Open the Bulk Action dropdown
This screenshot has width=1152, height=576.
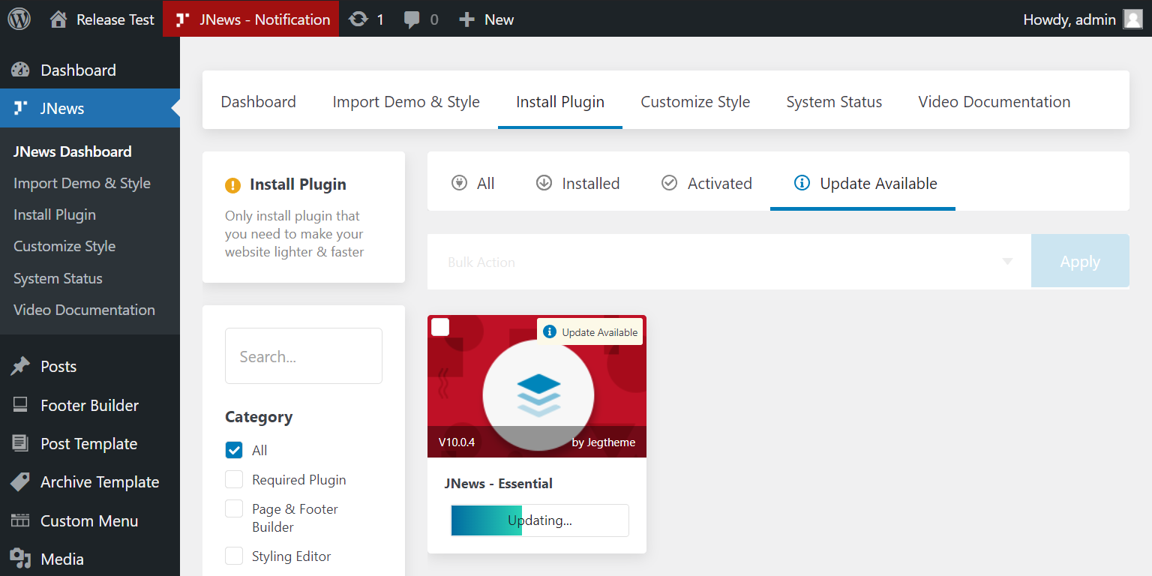pyautogui.click(x=728, y=262)
